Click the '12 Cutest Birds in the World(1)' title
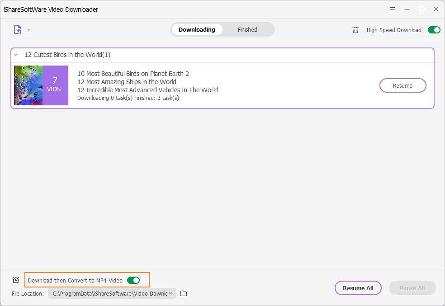 pyautogui.click(x=67, y=55)
